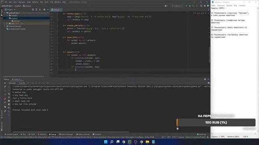Click the mute breakpoints icon
This screenshot has height=145, width=259.
[5, 102]
